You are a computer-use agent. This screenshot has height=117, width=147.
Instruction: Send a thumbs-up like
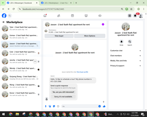pos(104,106)
